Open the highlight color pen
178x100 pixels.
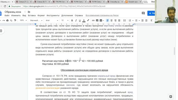[88, 20]
